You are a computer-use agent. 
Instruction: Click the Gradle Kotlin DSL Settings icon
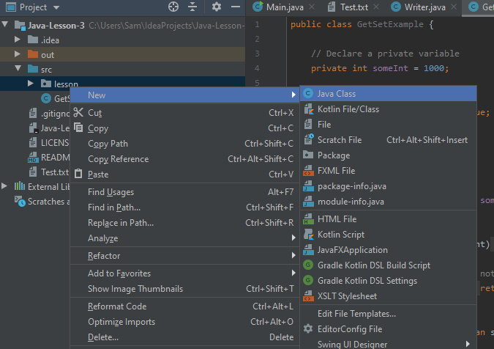coord(308,281)
